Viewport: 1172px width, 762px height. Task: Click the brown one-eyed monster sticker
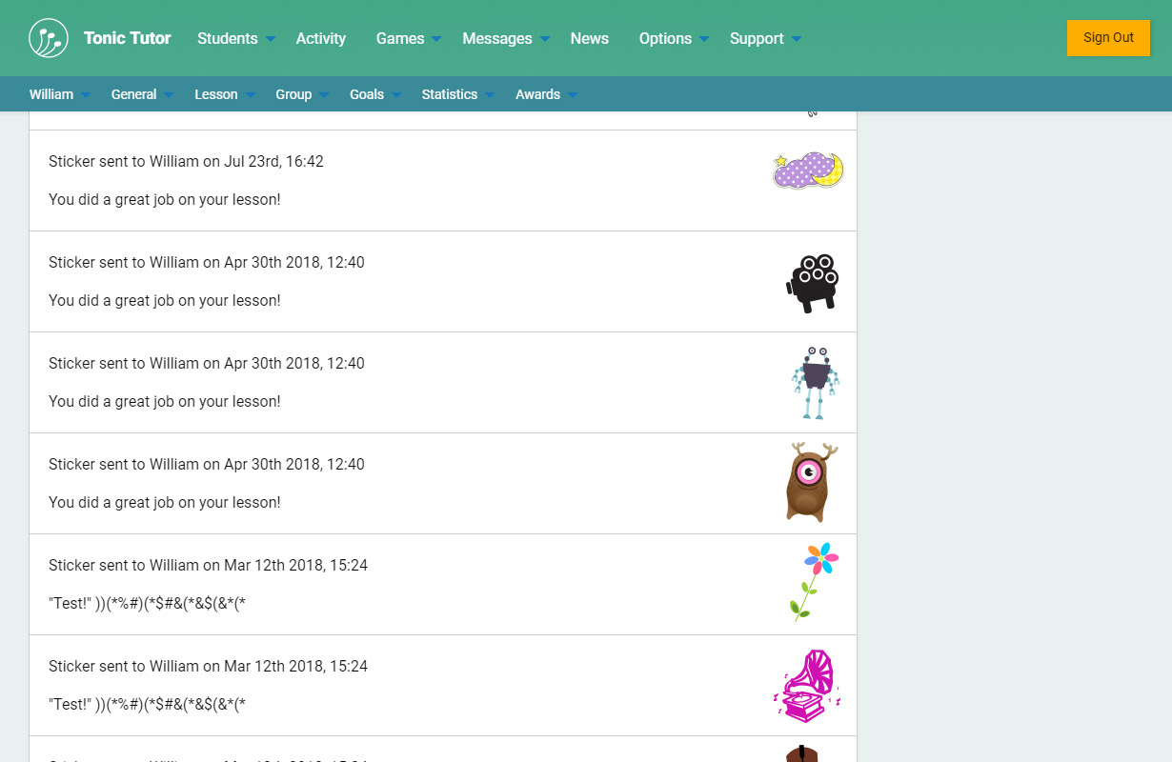pyautogui.click(x=811, y=482)
